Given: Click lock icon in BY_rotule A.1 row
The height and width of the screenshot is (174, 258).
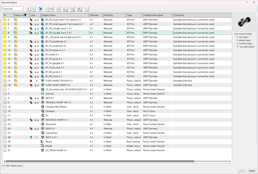Looking at the screenshot, I should [31, 55].
